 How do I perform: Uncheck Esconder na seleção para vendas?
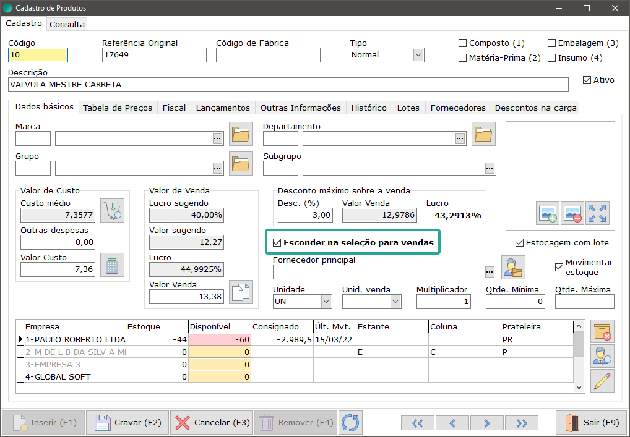[x=277, y=243]
